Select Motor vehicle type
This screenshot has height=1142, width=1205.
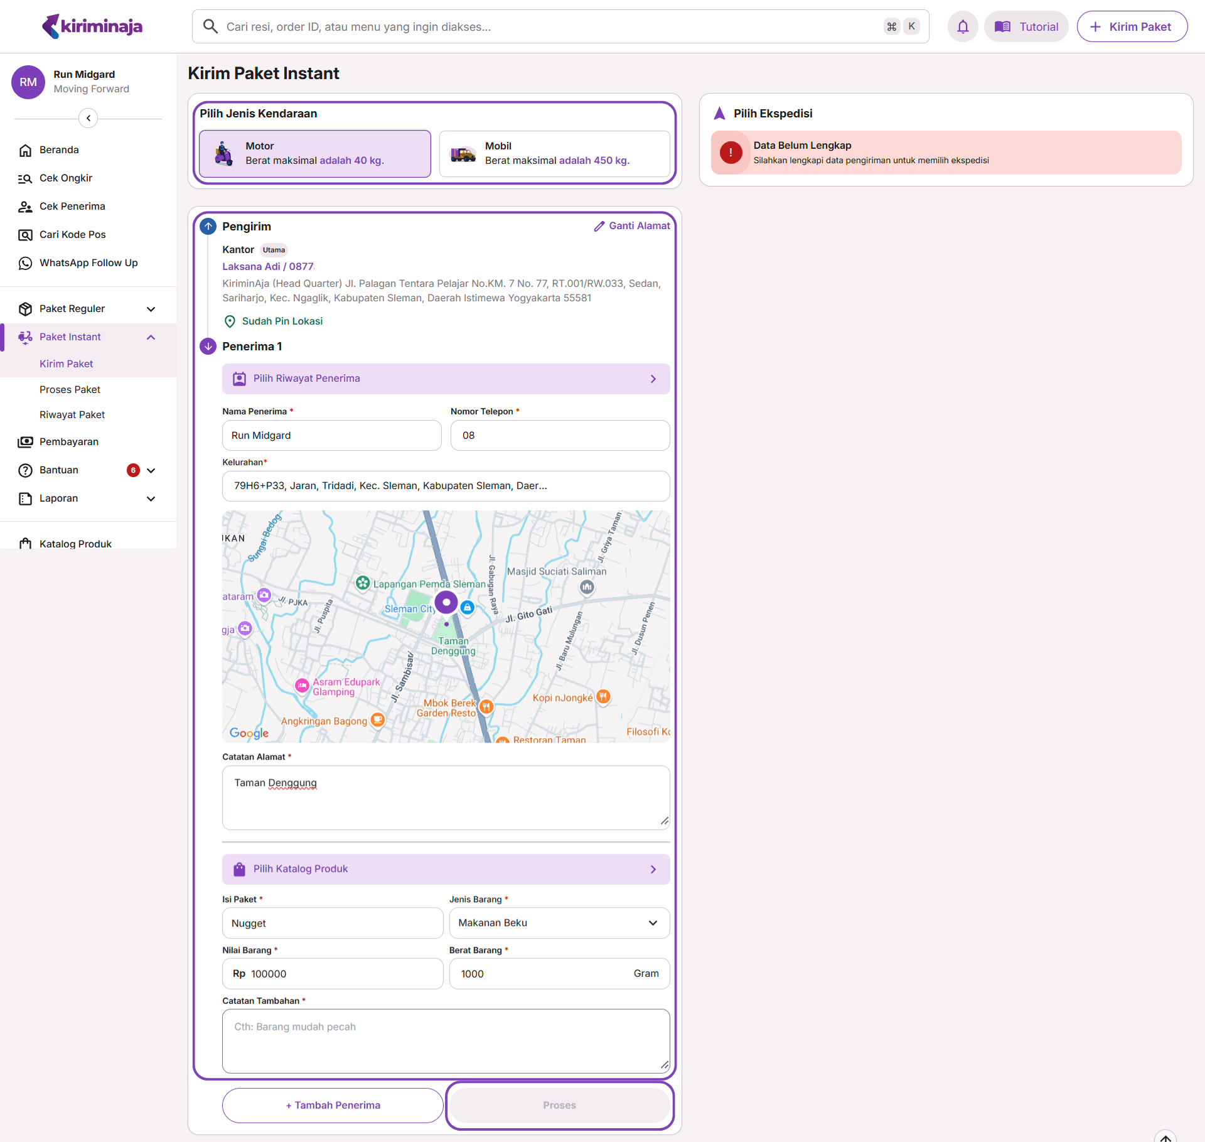click(x=315, y=154)
